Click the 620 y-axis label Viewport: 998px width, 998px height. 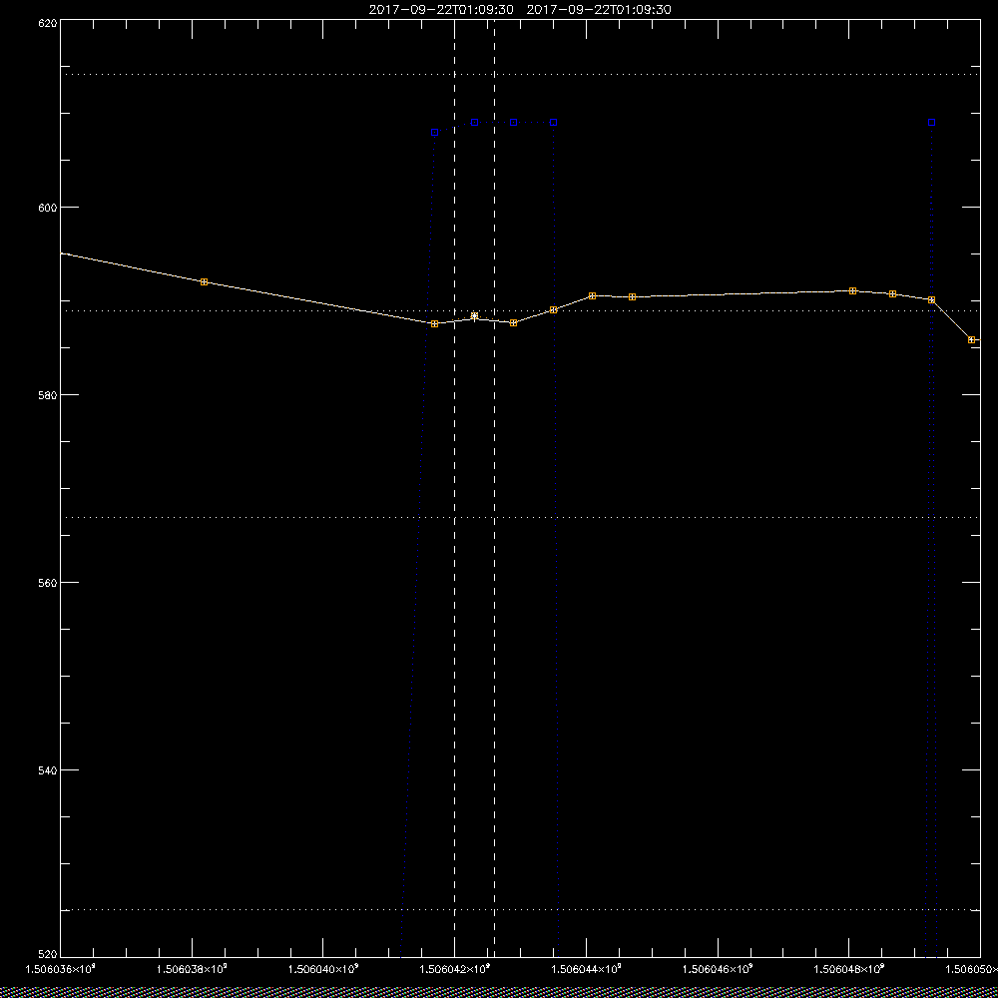pos(48,23)
